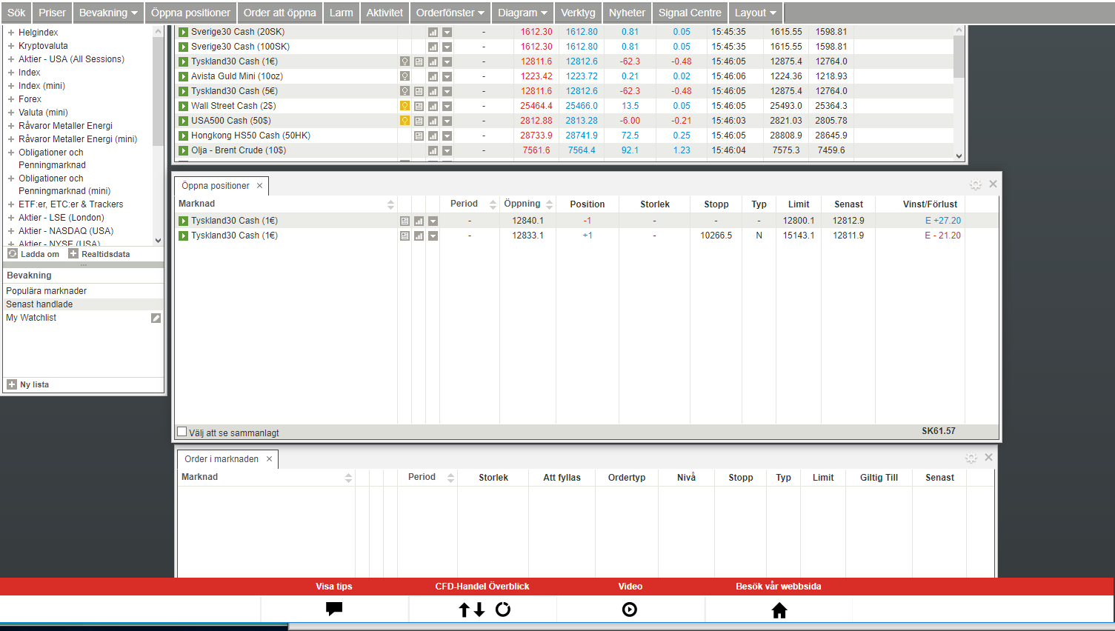Click market tree vertical scrollbar thumb
The width and height of the screenshot is (1115, 631).
coord(158,90)
